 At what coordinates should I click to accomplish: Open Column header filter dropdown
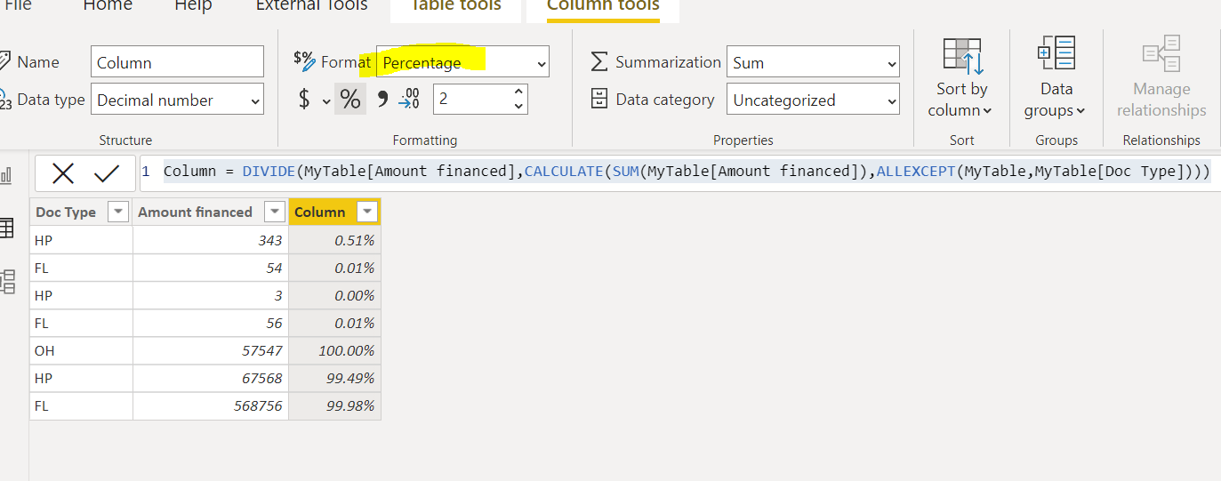[x=366, y=212]
